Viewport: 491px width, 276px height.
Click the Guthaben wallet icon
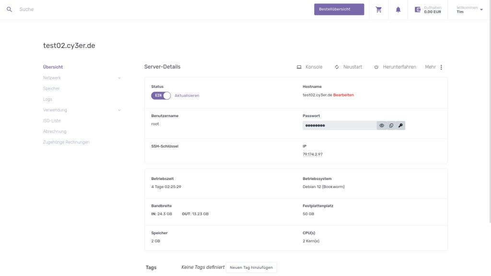click(x=418, y=10)
